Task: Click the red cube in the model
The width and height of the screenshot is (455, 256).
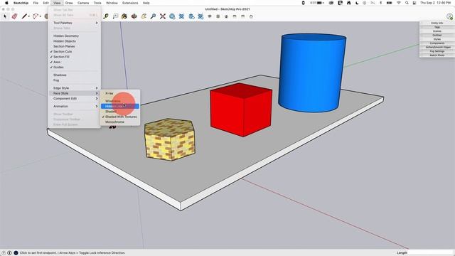Action: (x=242, y=110)
